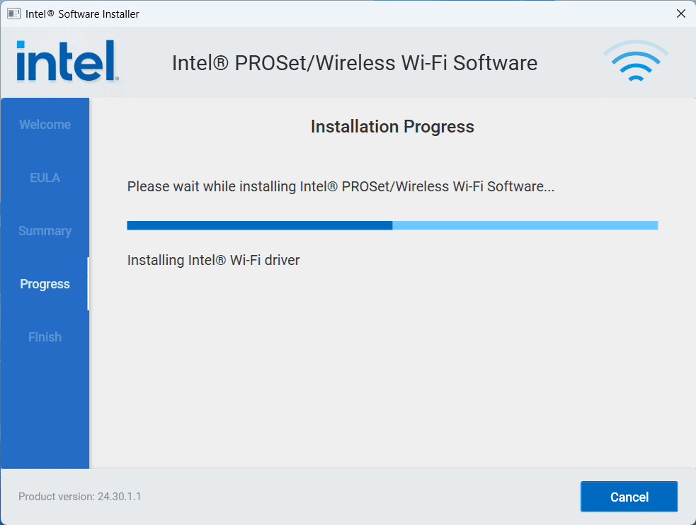696x525 pixels.
Task: Click the Intel logo in the header
Action: point(67,61)
